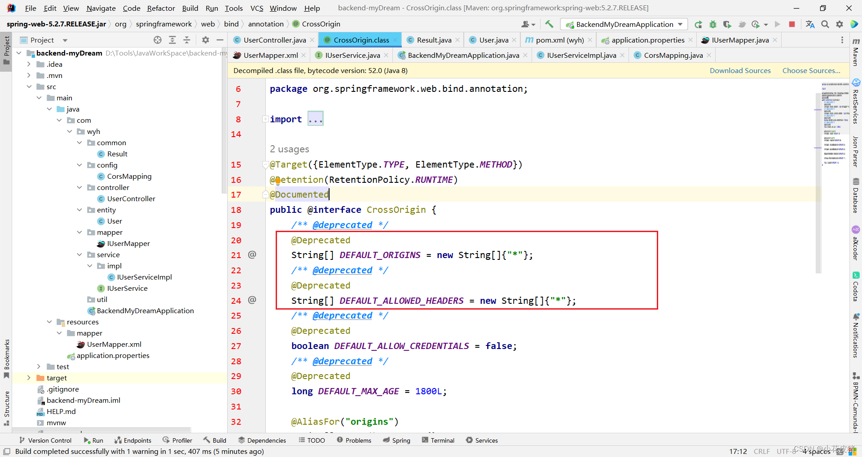862x457 pixels.
Task: Open the RestServices side panel
Action: [856, 102]
